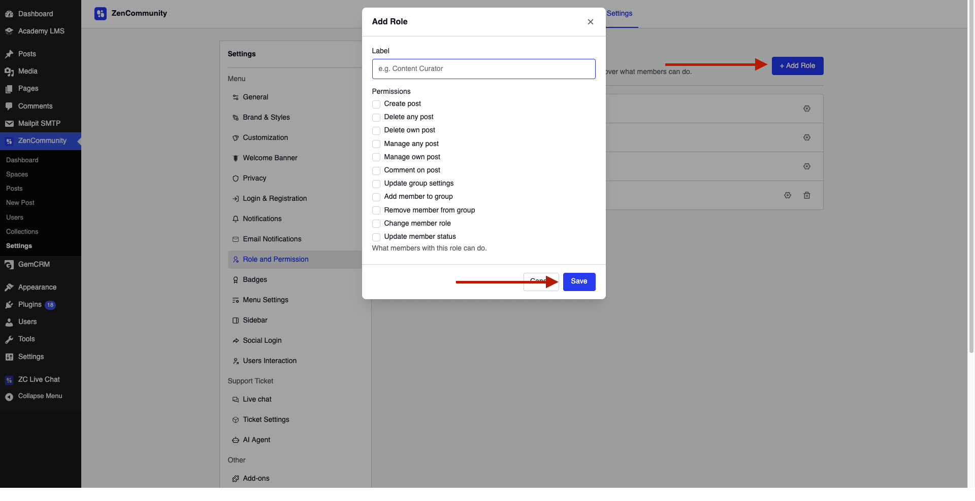Image resolution: width=975 pixels, height=501 pixels.
Task: Select the Manage own post checkbox
Action: (376, 157)
